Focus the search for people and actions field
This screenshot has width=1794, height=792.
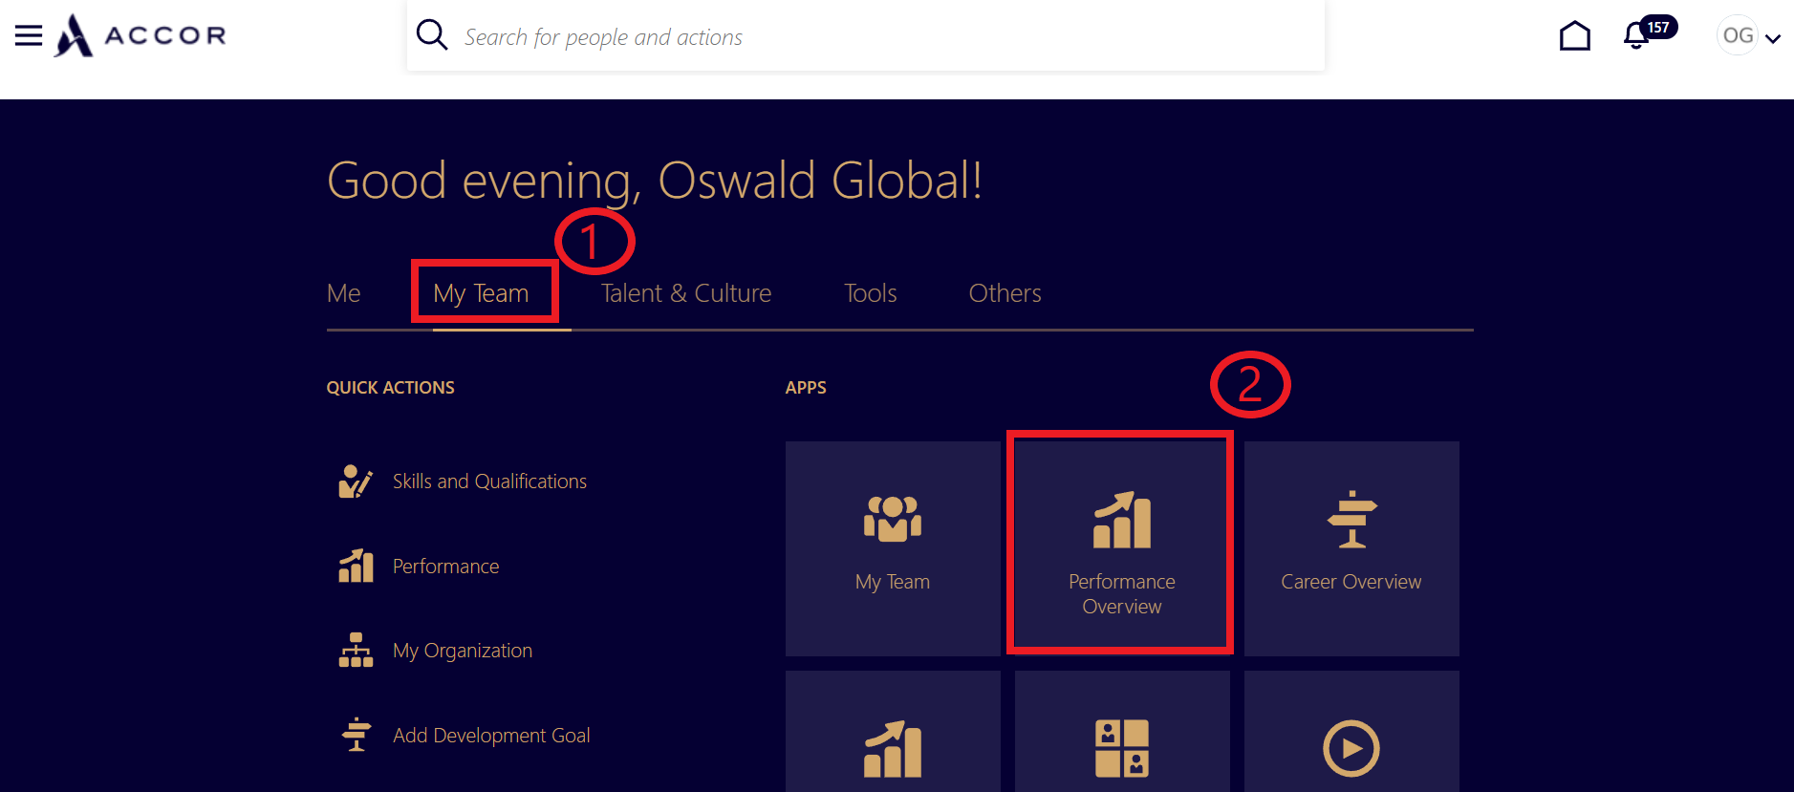(865, 36)
